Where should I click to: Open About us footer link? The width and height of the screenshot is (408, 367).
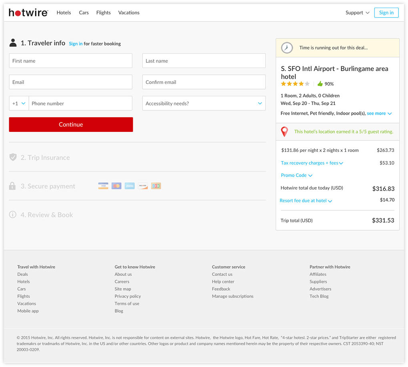[123, 274]
